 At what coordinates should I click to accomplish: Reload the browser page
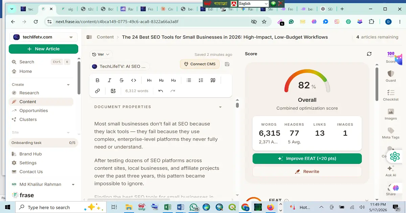36,22
